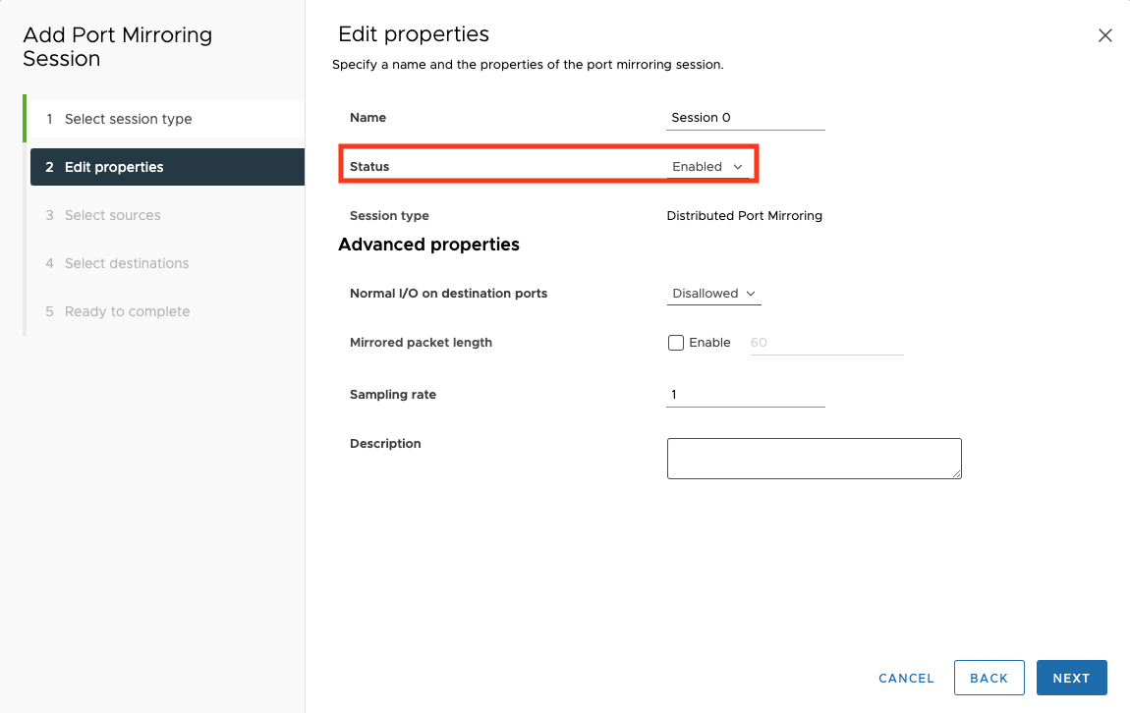Click the Advanced properties heading

point(428,245)
